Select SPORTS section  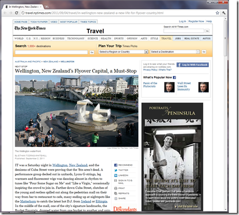point(119,39)
